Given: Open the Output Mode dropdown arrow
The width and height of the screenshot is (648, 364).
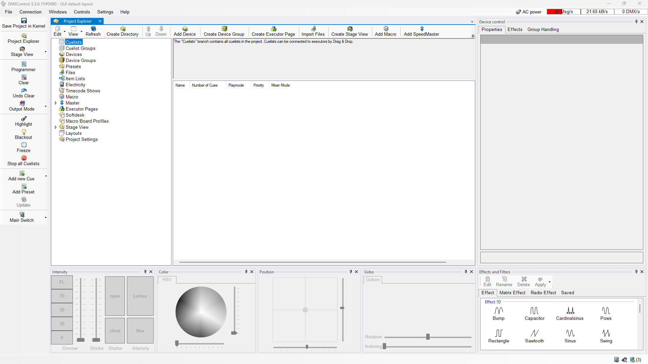Looking at the screenshot, I should coord(46,106).
